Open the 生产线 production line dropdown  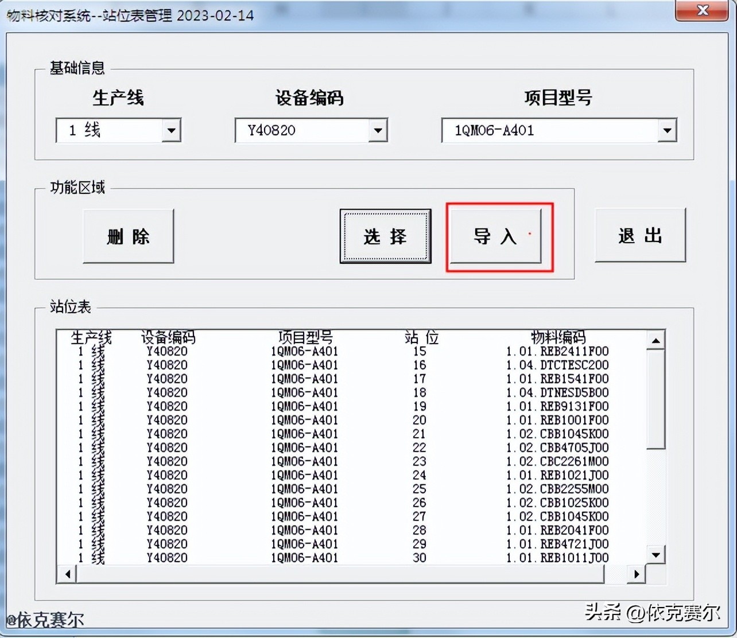point(171,130)
